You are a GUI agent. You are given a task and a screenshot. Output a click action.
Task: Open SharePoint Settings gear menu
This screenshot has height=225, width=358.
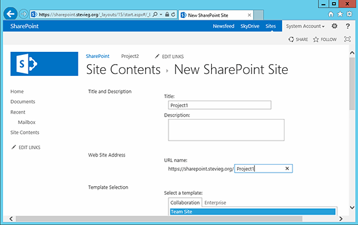335,26
